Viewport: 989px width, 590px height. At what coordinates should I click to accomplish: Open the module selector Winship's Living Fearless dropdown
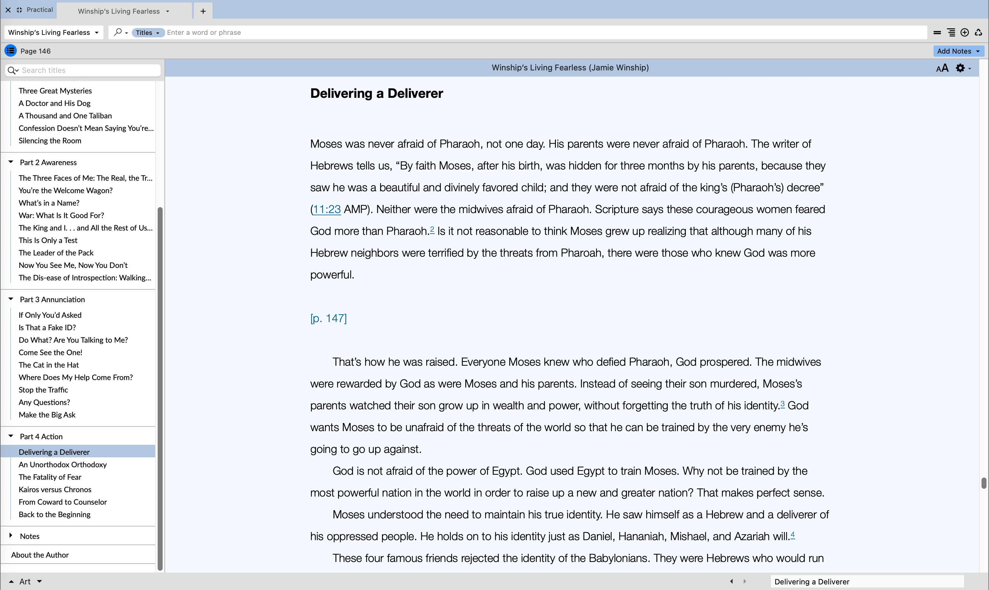[x=54, y=32]
